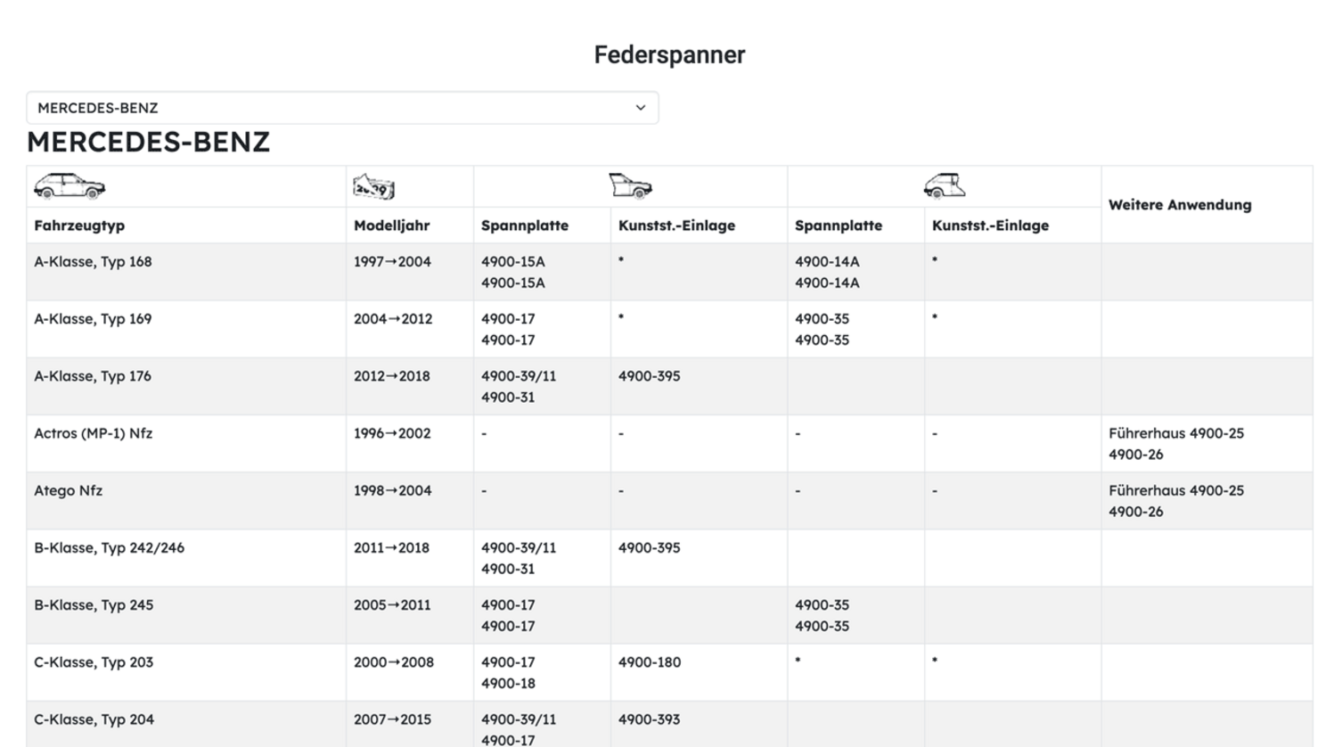The height and width of the screenshot is (747, 1326).
Task: Click the rear axle car icon
Action: (x=944, y=185)
